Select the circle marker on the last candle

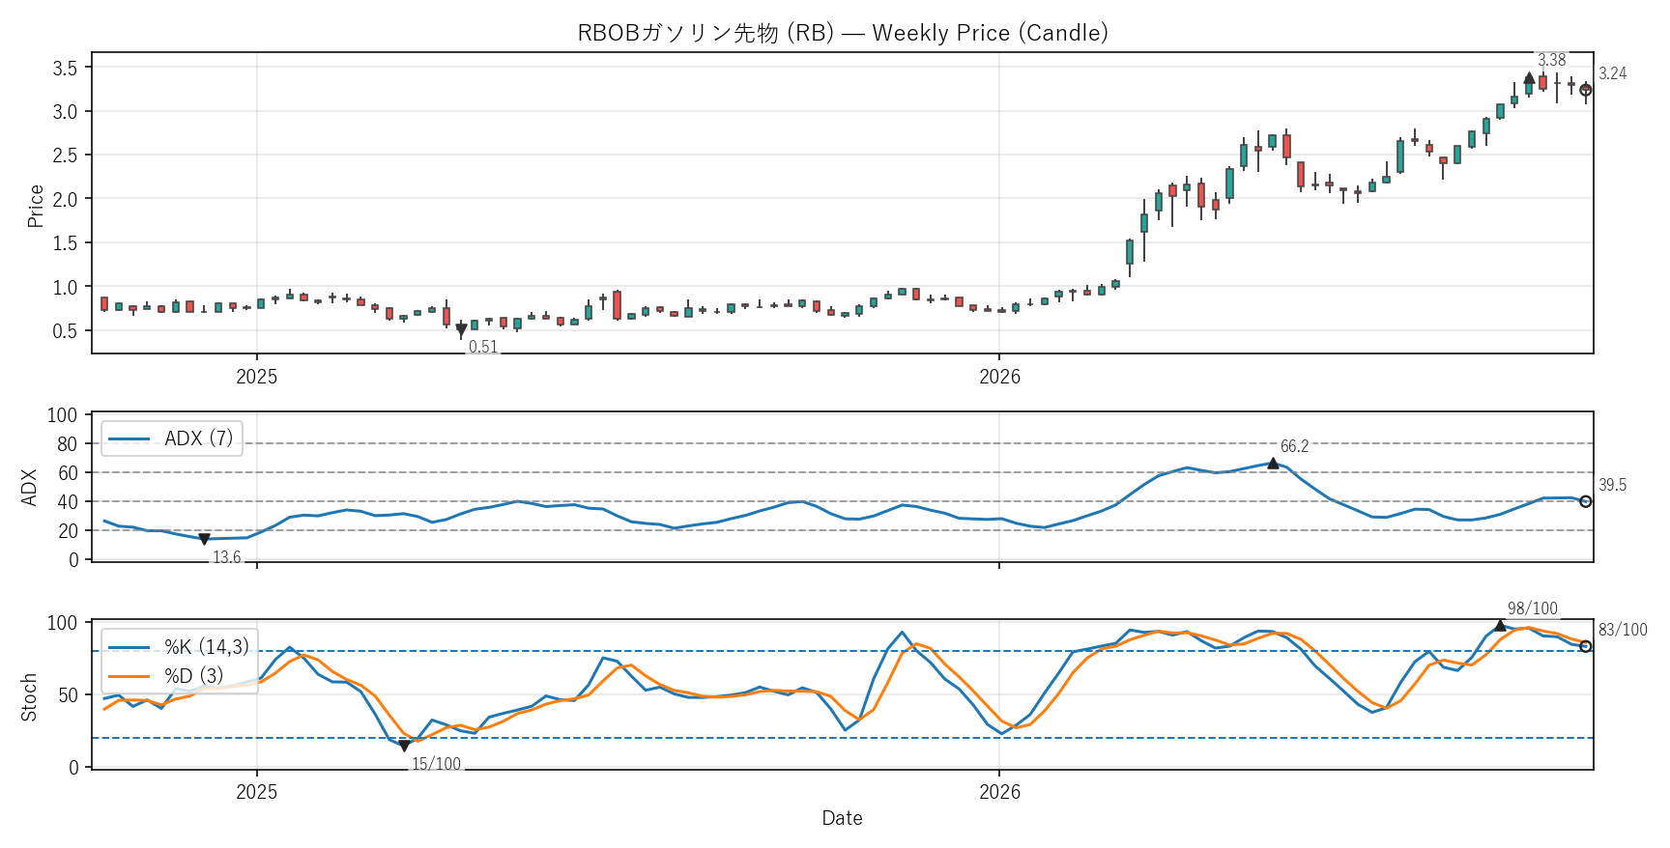point(1586,90)
